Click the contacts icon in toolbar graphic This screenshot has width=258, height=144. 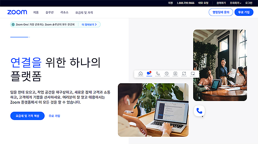pos(175,74)
